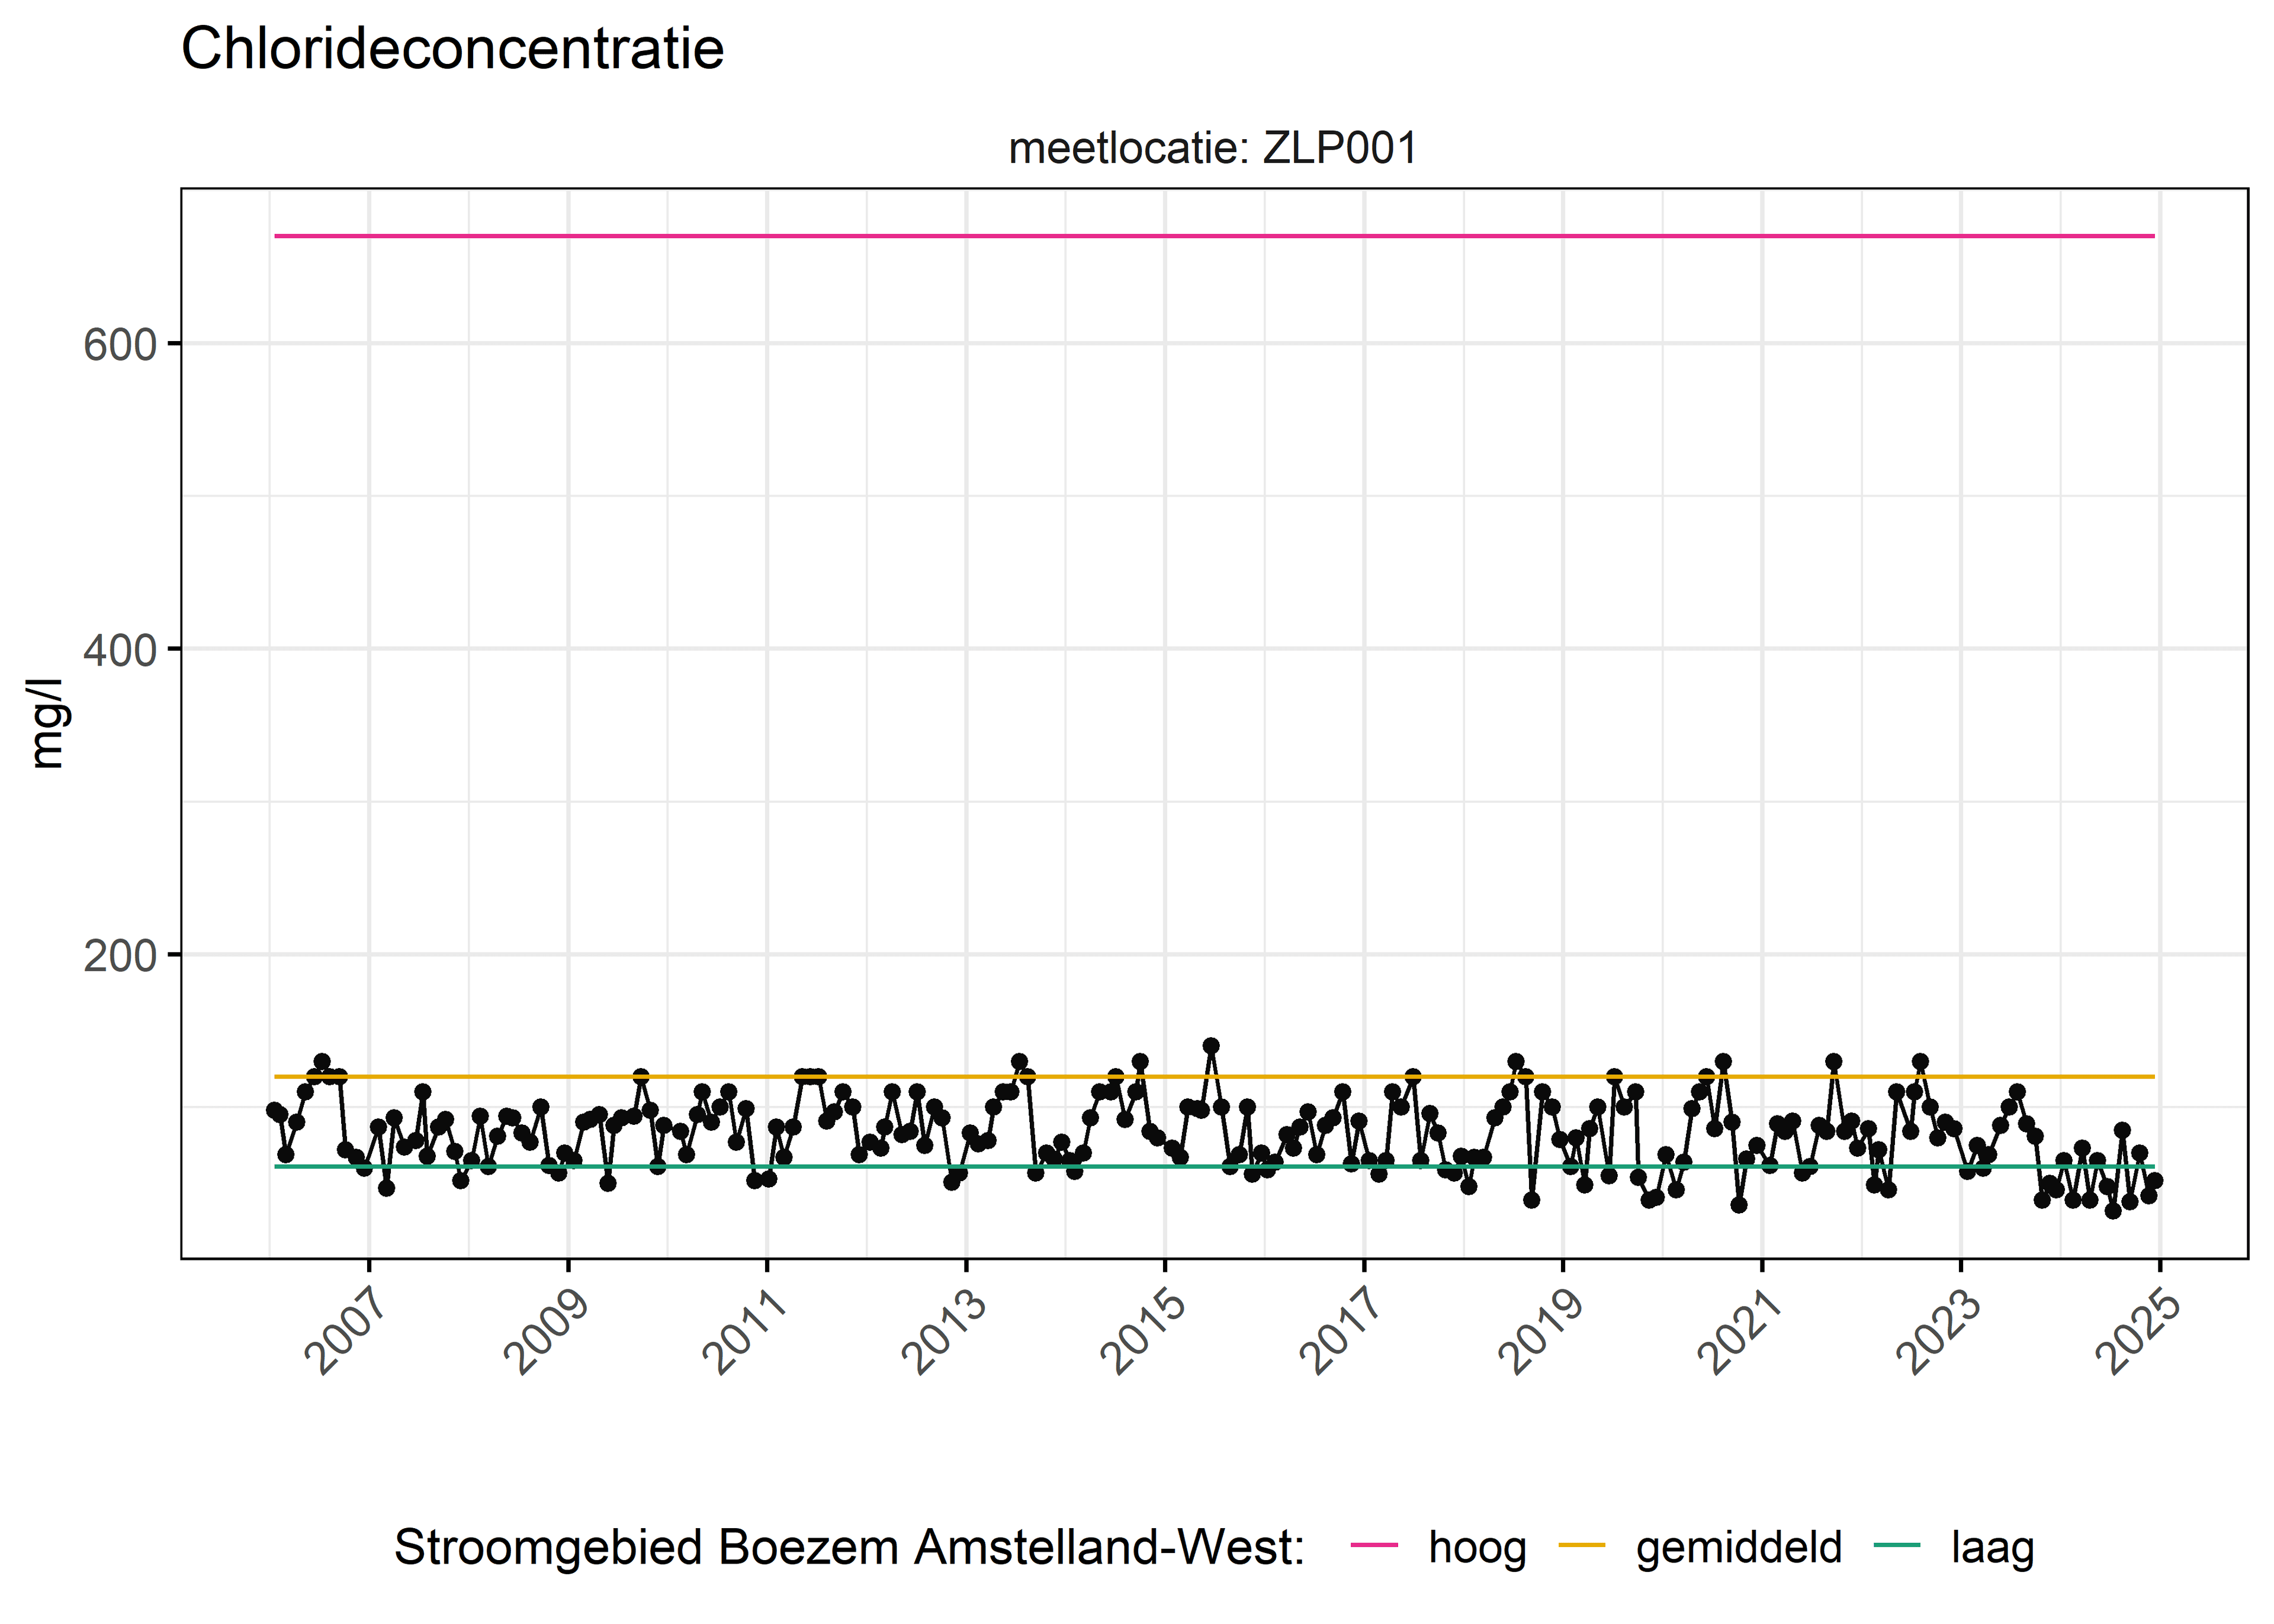Click the 2011 x-axis year label
Viewport: 2274px width, 1624px height.
[x=745, y=1331]
